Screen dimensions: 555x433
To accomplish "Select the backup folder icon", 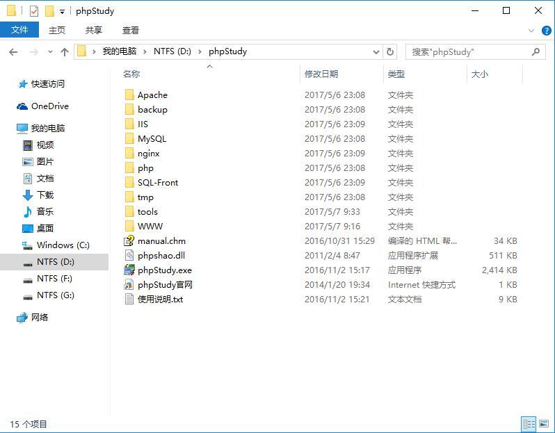I will click(x=129, y=109).
